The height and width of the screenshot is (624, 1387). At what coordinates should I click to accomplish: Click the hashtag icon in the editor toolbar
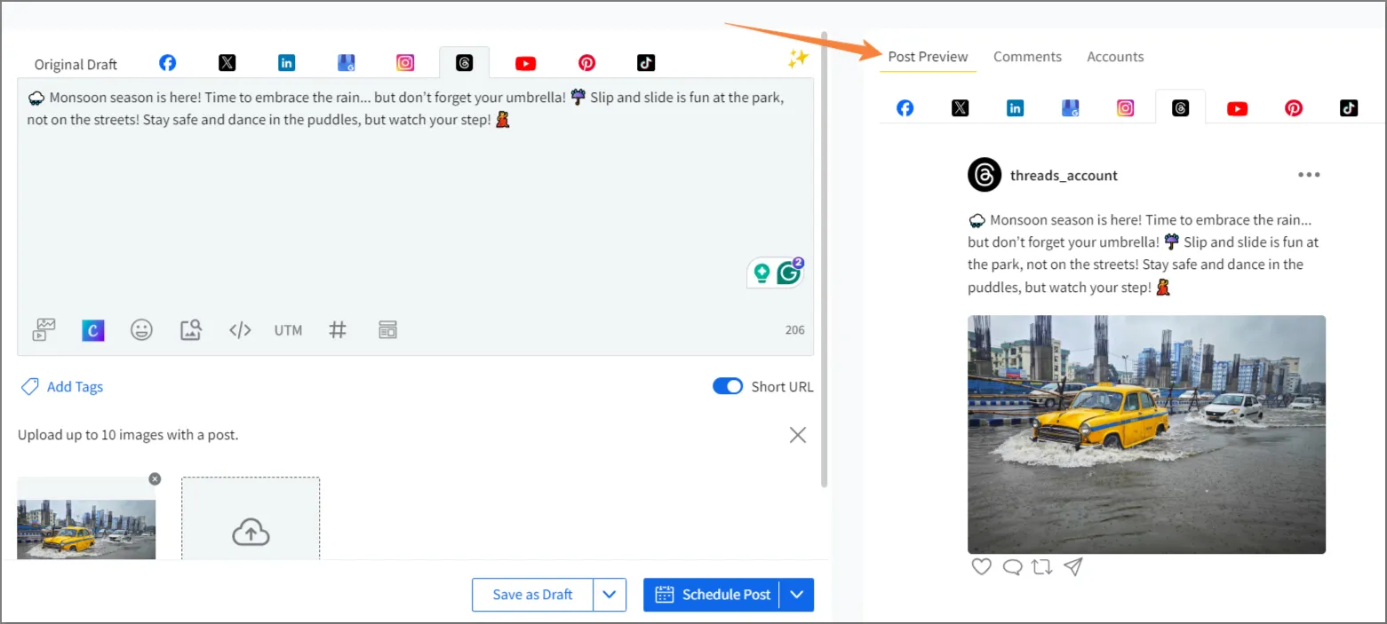tap(338, 330)
